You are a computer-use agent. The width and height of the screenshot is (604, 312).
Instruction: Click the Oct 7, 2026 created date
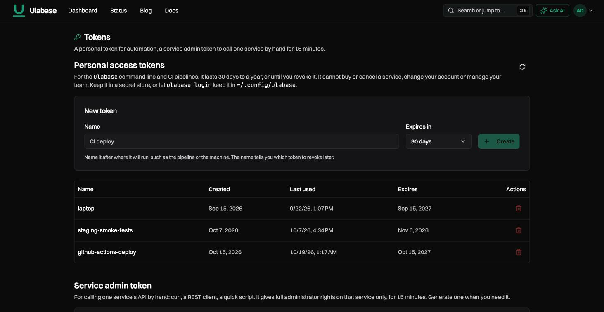[223, 230]
